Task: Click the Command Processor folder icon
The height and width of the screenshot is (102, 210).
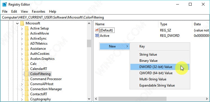Action: pos(27,79)
